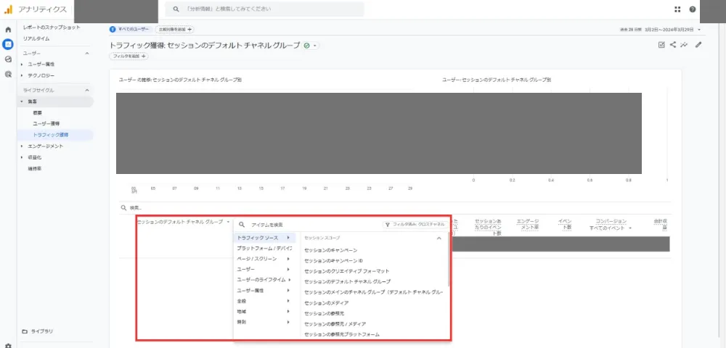
Task: Expand the テクノロジー sidebar item
Action: [x=22, y=75]
